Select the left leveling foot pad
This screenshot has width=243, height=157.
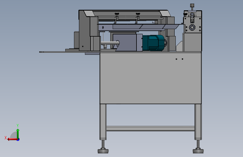103,151
